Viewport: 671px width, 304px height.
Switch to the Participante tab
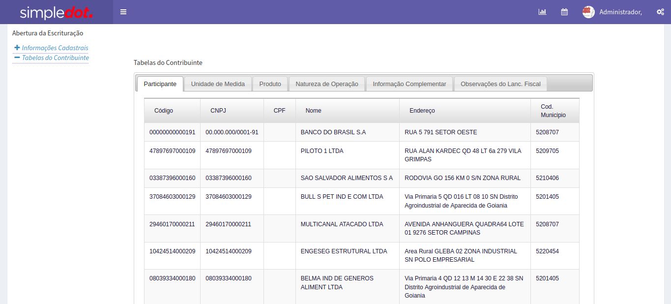tap(160, 84)
